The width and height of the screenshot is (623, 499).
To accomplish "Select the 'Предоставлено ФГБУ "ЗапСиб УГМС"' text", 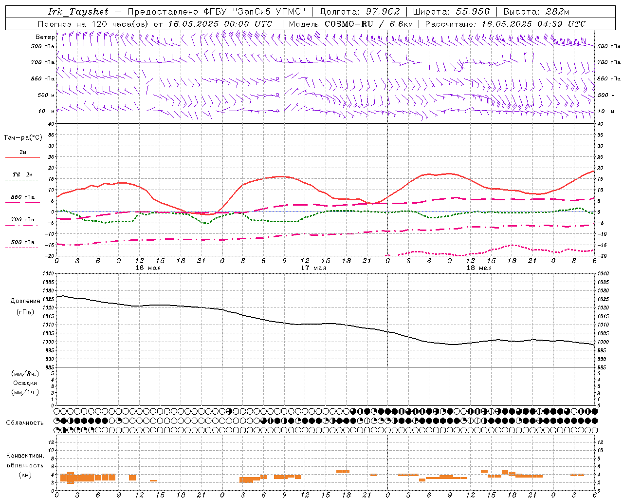I will click(216, 12).
